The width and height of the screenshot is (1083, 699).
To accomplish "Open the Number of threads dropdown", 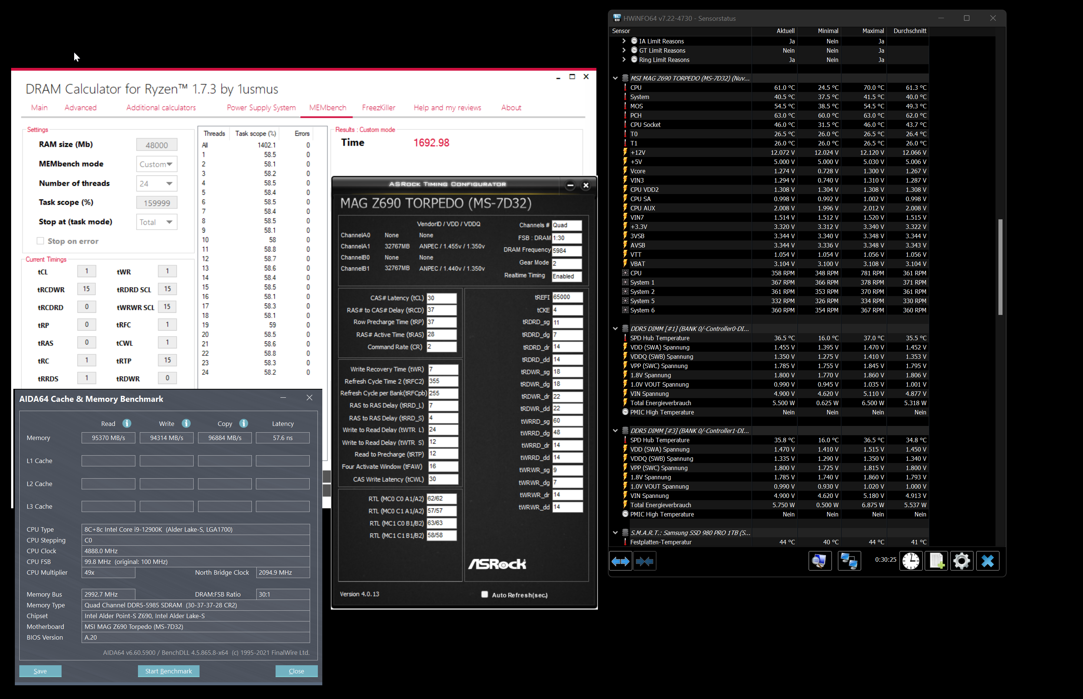I will coord(157,184).
